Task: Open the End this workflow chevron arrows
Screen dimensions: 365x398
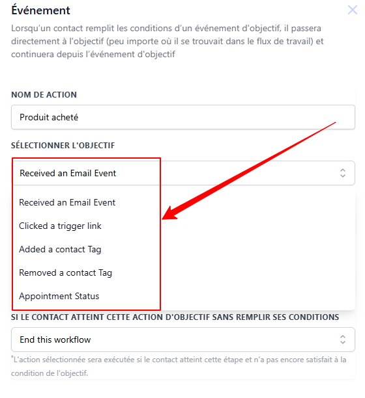Action: click(343, 339)
